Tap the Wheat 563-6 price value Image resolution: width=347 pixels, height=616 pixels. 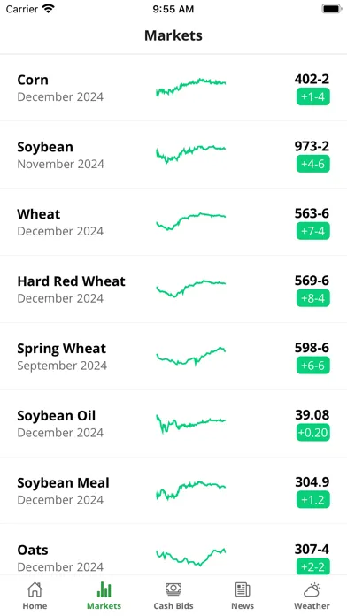click(x=312, y=213)
